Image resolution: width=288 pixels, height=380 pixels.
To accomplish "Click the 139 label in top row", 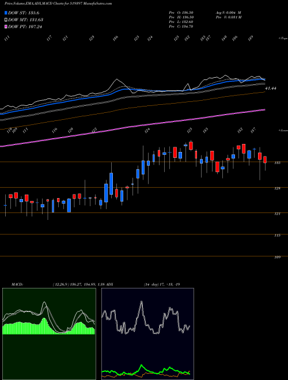I will coord(251,37).
